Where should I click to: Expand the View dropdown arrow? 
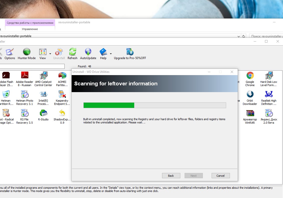coord(50,54)
